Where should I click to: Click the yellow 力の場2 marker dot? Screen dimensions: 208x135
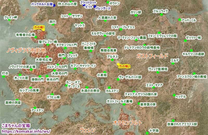(118, 64)
